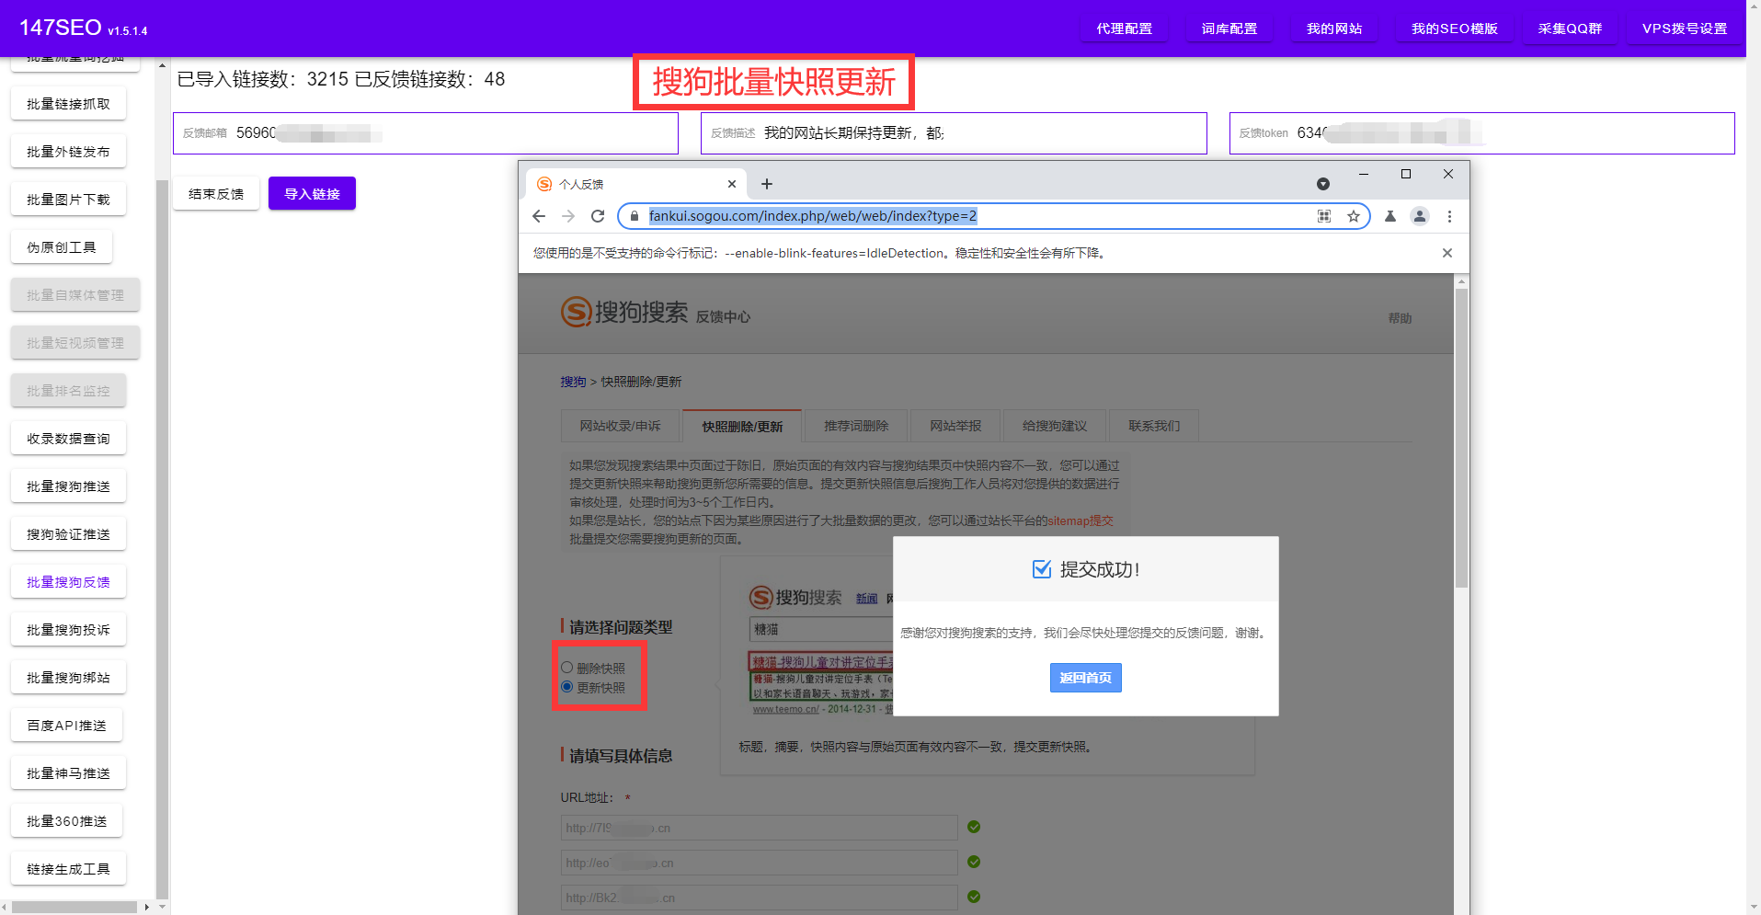This screenshot has height=915, width=1761.
Task: Click green check icon beside second URL
Action: (x=974, y=862)
